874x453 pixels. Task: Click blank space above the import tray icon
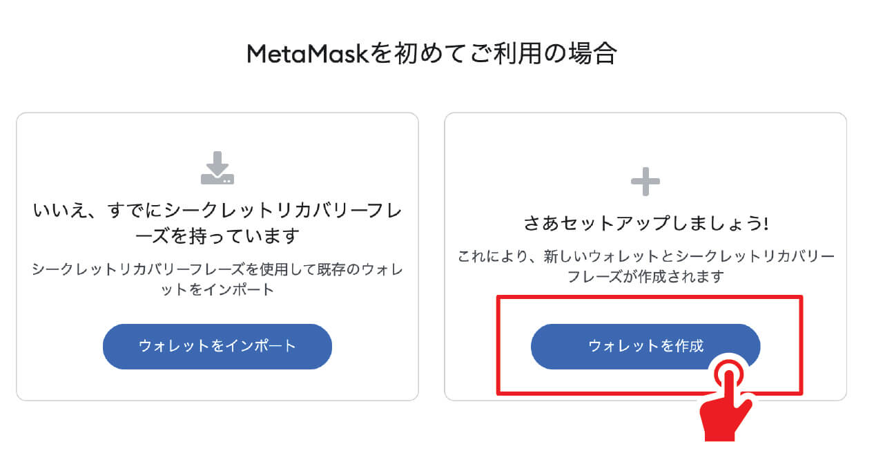click(217, 131)
